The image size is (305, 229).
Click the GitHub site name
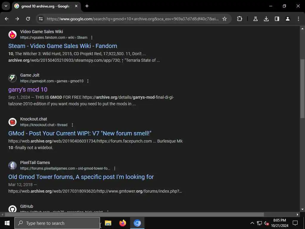[x=27, y=206]
